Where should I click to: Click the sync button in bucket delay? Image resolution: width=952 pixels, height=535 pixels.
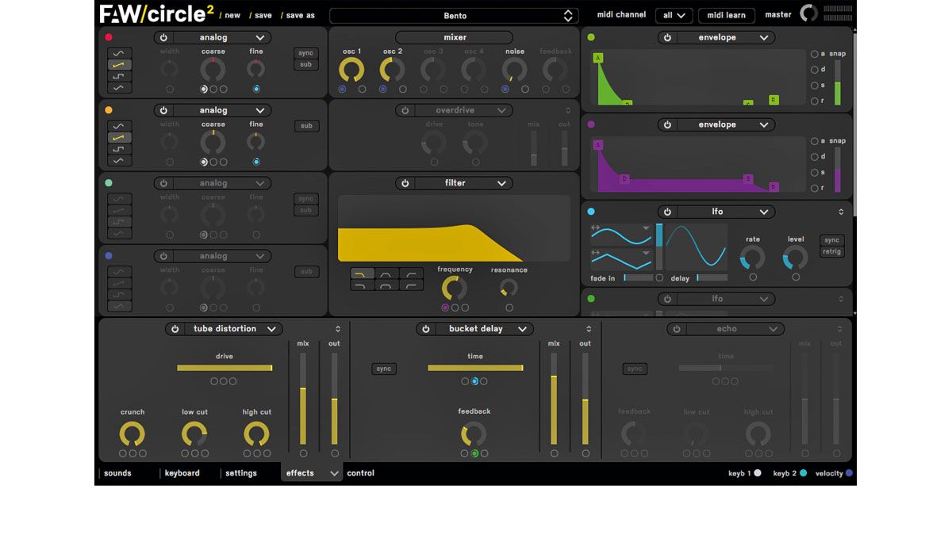(383, 369)
